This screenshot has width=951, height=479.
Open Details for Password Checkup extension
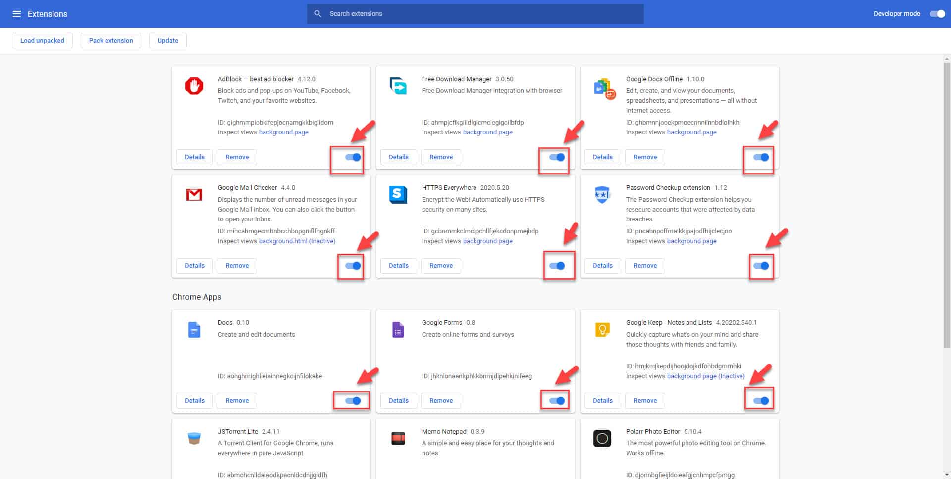coord(603,266)
